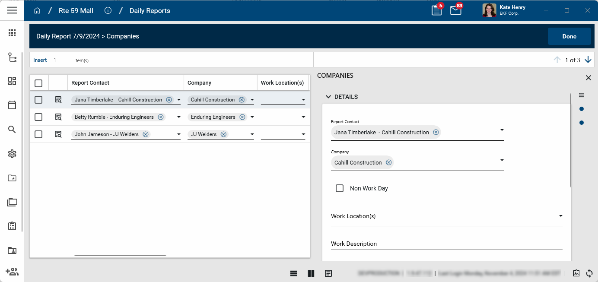This screenshot has width=598, height=282.
Task: Open details icon for Betty Rumble row
Action: (x=58, y=117)
